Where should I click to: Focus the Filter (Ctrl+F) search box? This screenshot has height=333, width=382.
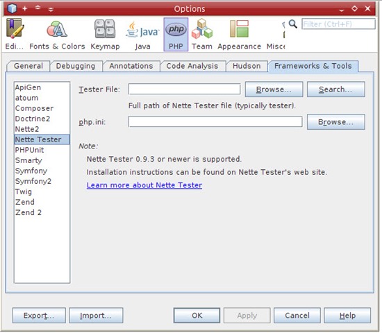[x=338, y=24]
